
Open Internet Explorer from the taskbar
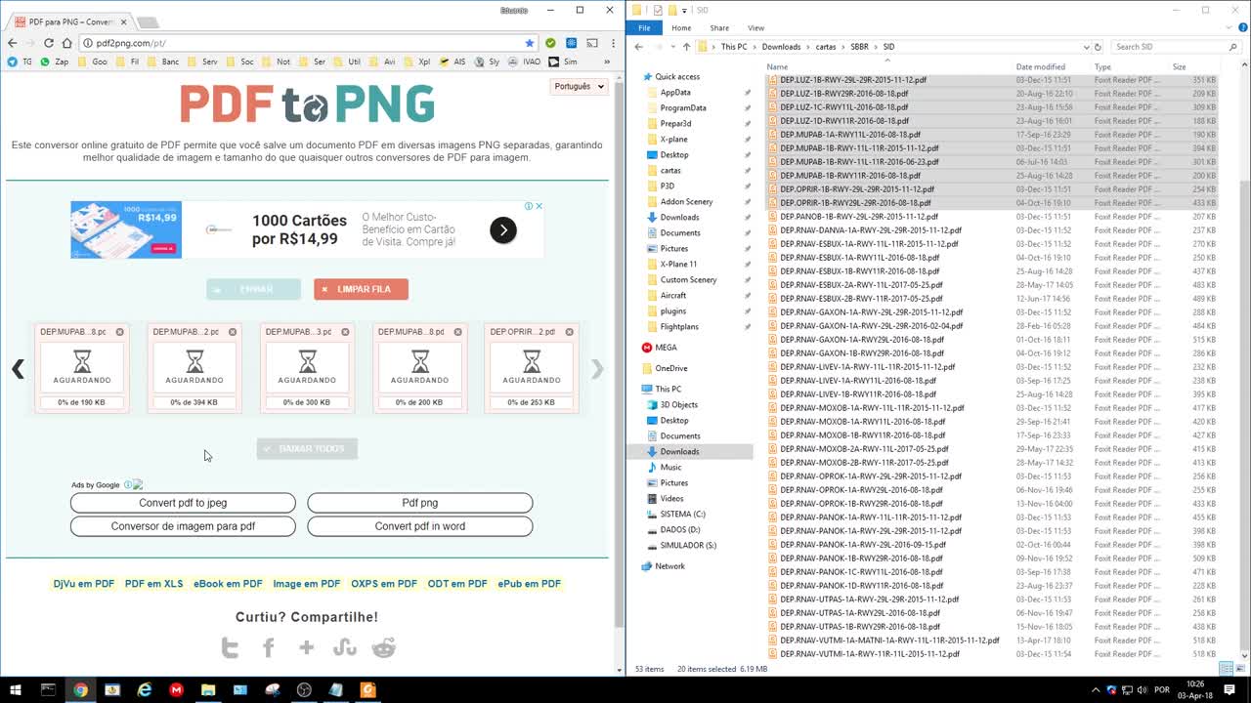[145, 689]
